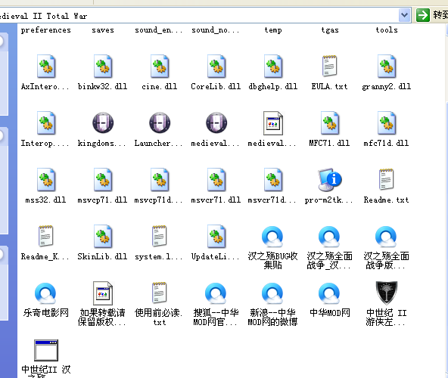448x378 pixels.
Task: Select the 汉之殇BUG收集贴 shortcut icon
Action: (272, 237)
